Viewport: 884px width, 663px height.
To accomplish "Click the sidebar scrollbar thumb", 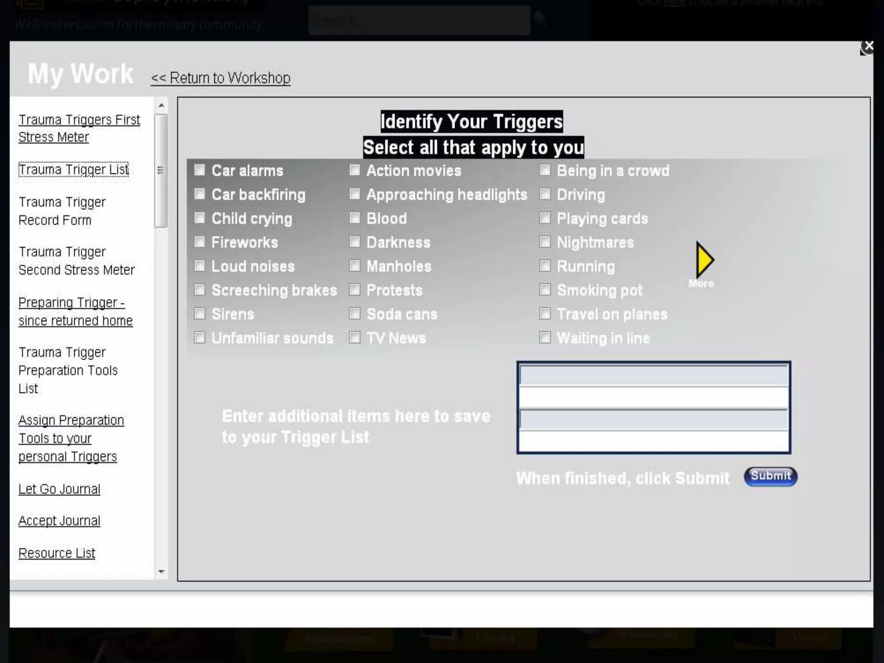I will 161,170.
